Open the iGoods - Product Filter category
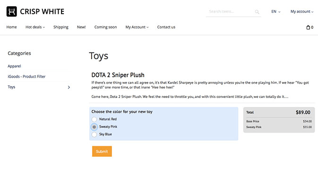 point(26,76)
